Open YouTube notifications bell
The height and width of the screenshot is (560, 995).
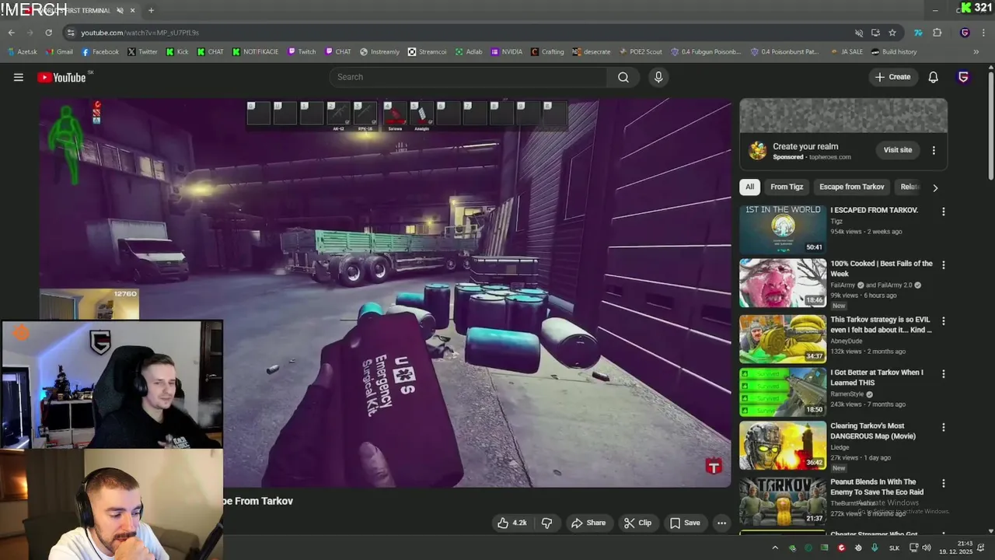coord(933,77)
